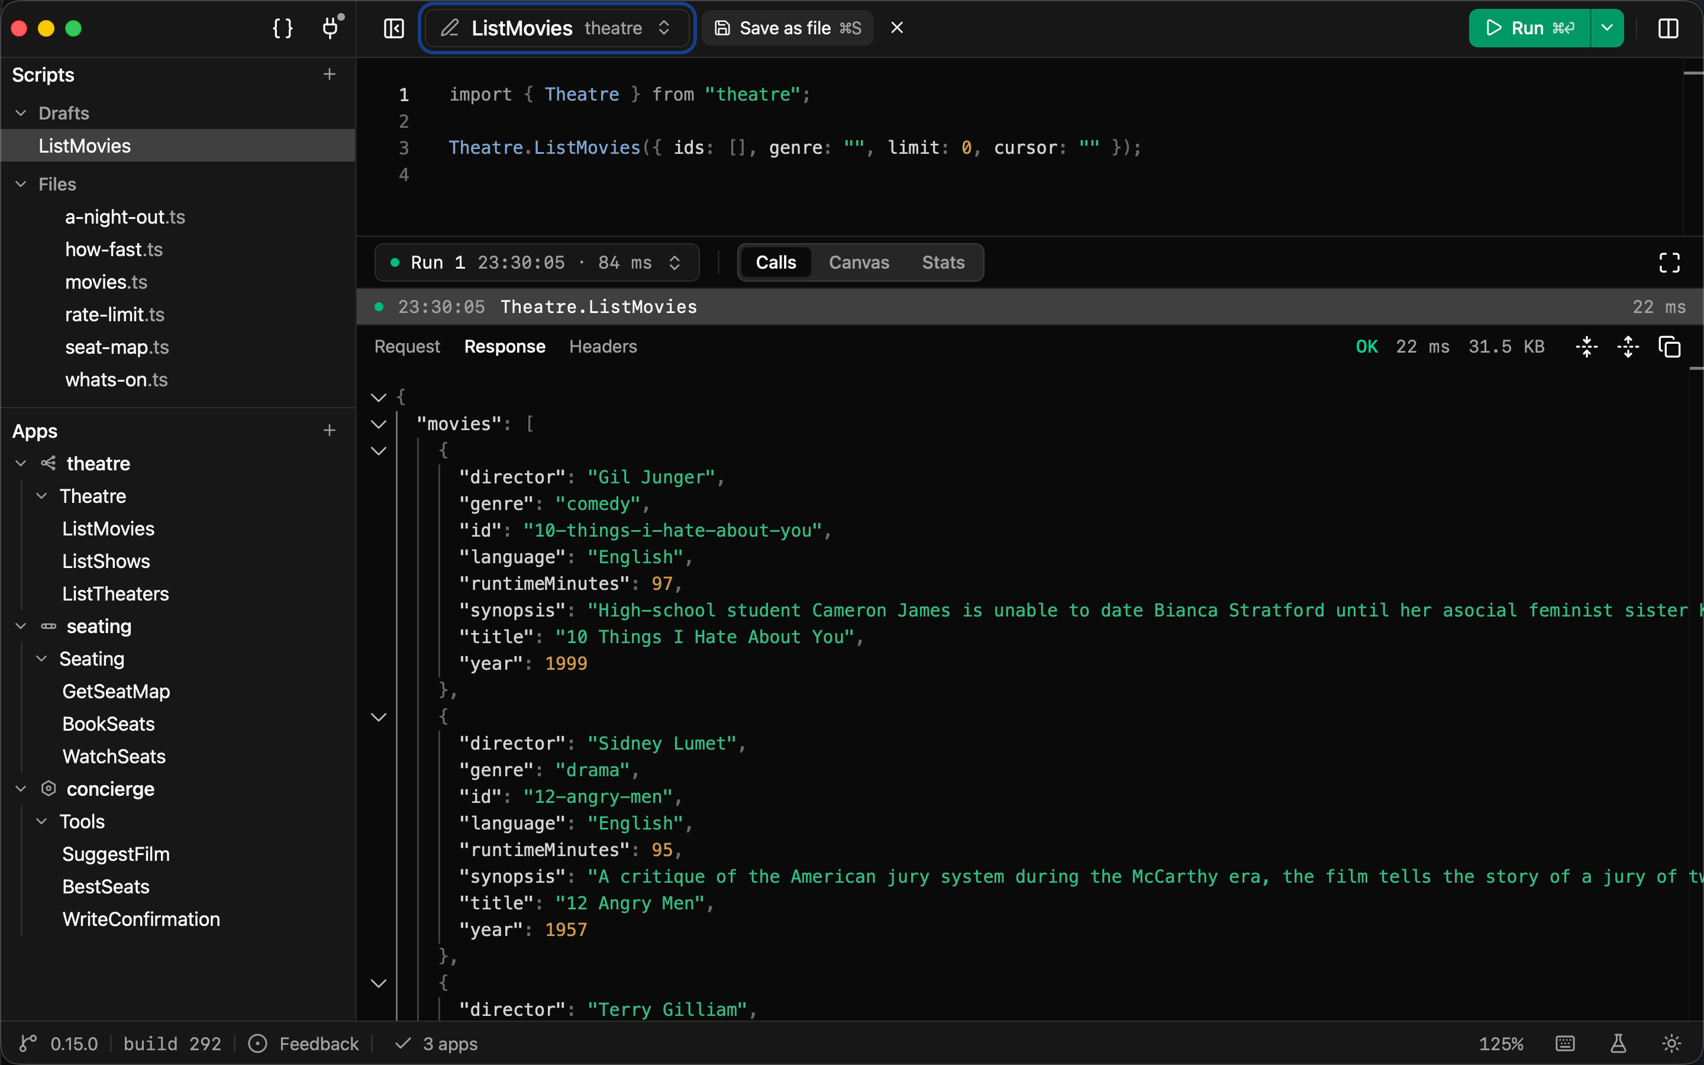Select WriteConfirmation tool
The height and width of the screenshot is (1065, 1704).
[x=141, y=919]
